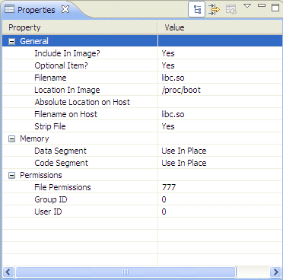Open the Properties view menu triangle
The image size is (283, 280).
[247, 6]
